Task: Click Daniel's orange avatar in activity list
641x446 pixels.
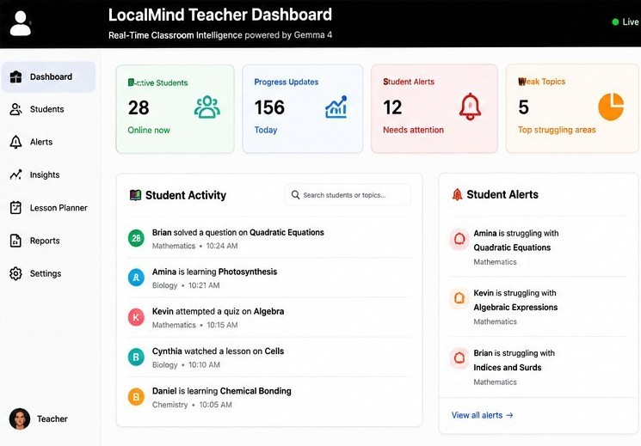Action: click(x=136, y=396)
